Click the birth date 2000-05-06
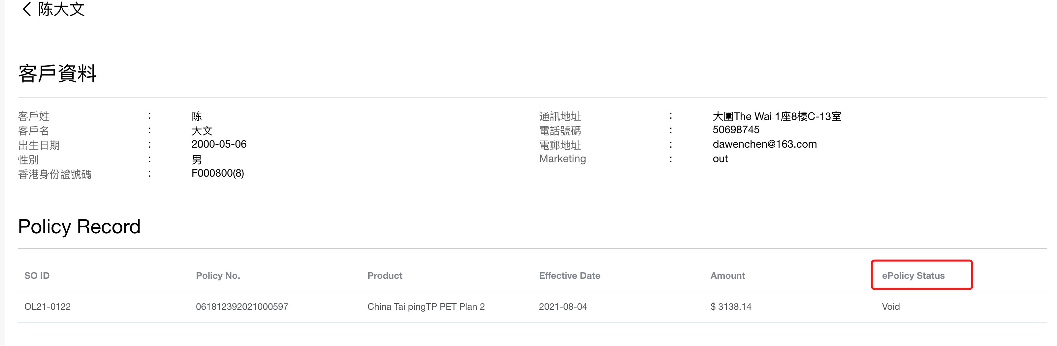Screen dimensions: 1057x346 point(219,144)
